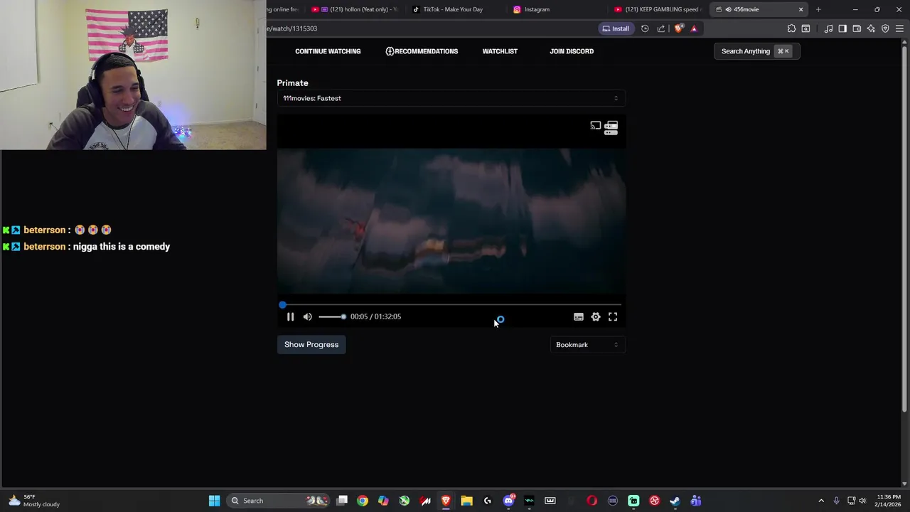
Task: Open subtitles menu in video player
Action: [579, 316]
